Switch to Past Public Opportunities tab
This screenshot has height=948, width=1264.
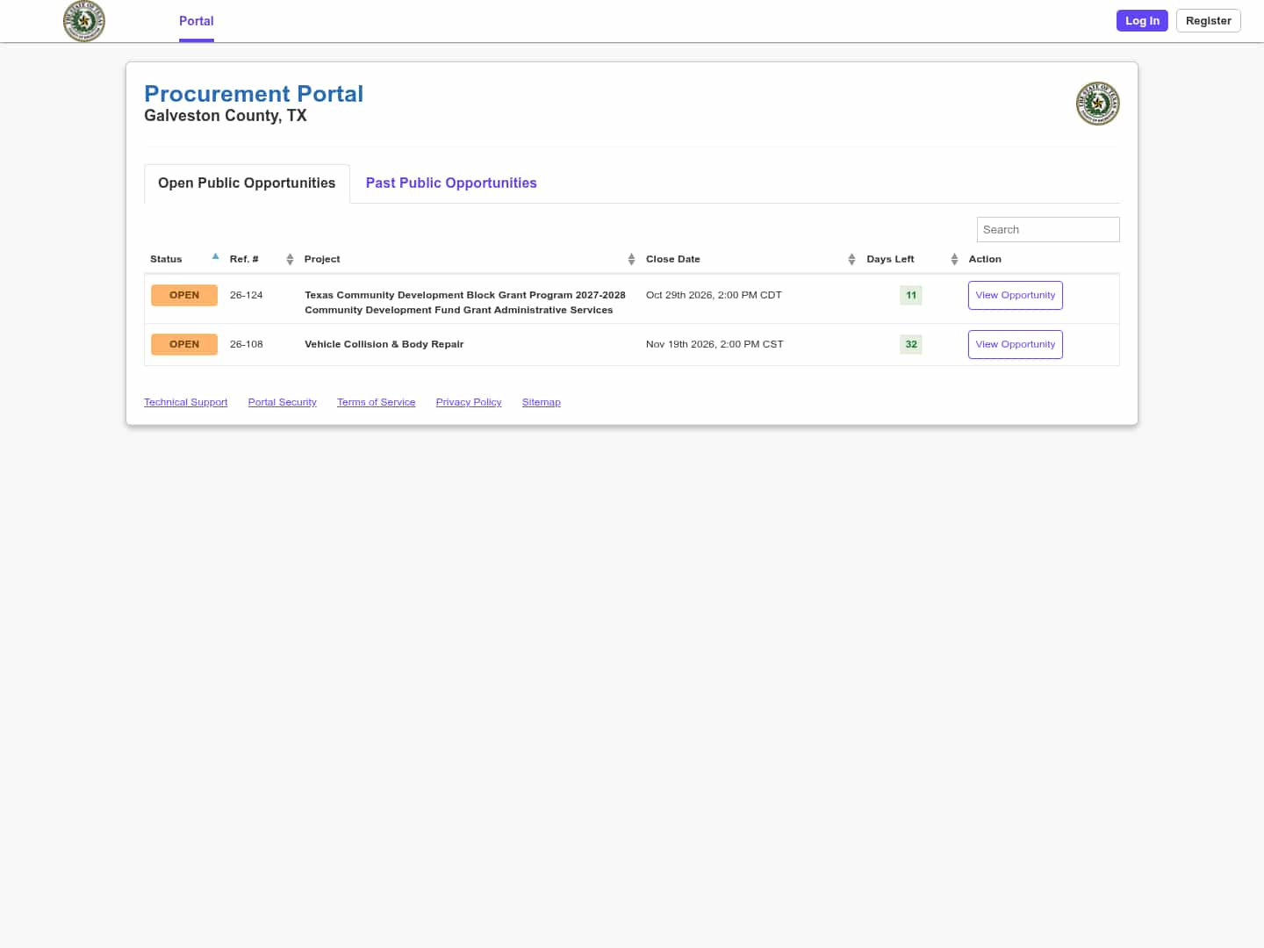click(x=451, y=183)
